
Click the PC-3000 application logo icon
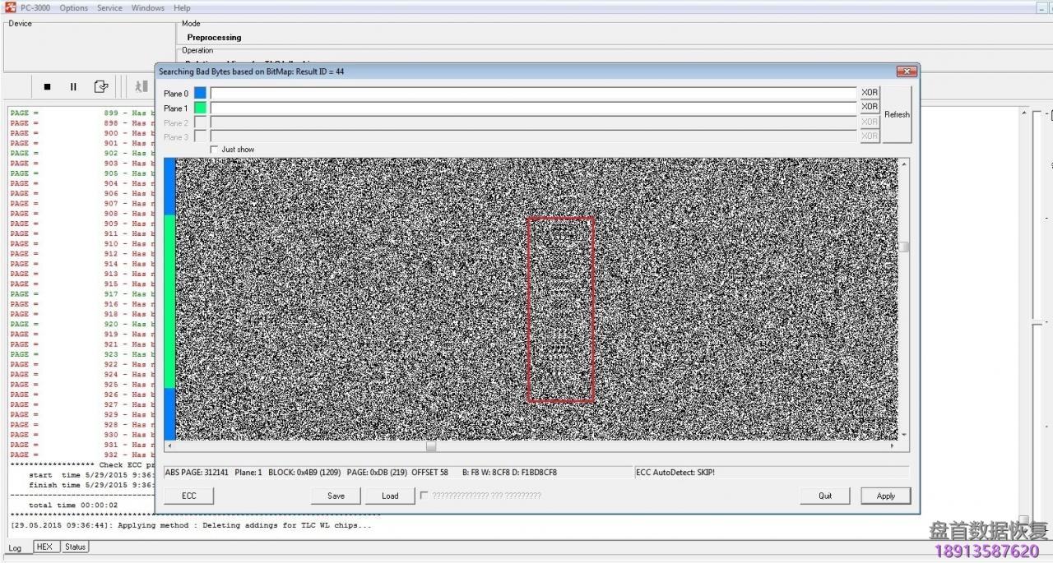tap(10, 7)
